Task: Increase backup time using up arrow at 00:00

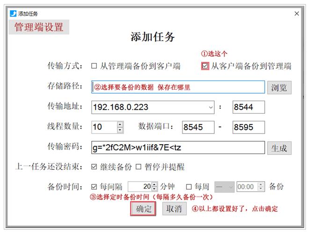Action: 261,184
